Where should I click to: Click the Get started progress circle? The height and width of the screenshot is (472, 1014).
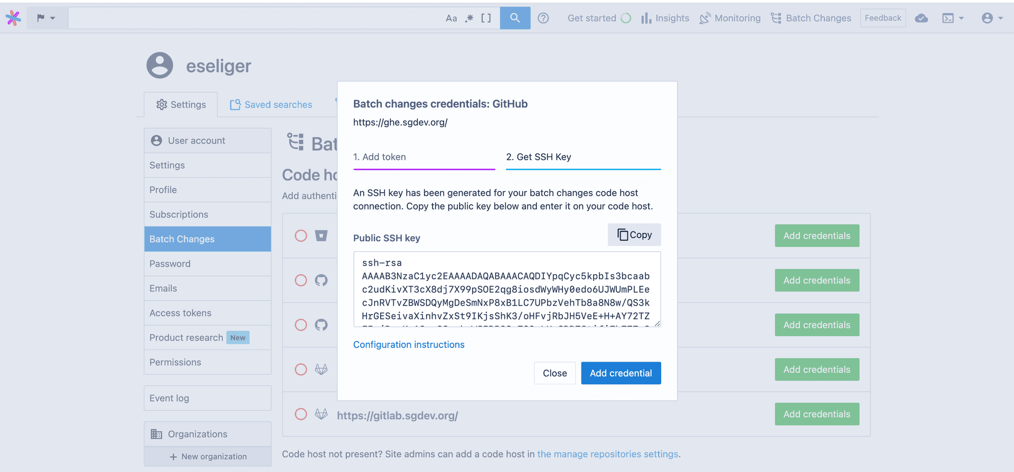(x=626, y=18)
